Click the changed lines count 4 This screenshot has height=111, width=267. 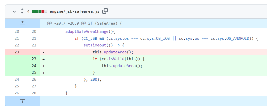[x=28, y=11]
